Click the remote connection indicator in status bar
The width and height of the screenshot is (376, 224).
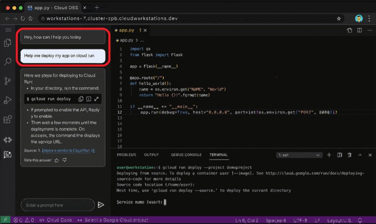click(5, 220)
